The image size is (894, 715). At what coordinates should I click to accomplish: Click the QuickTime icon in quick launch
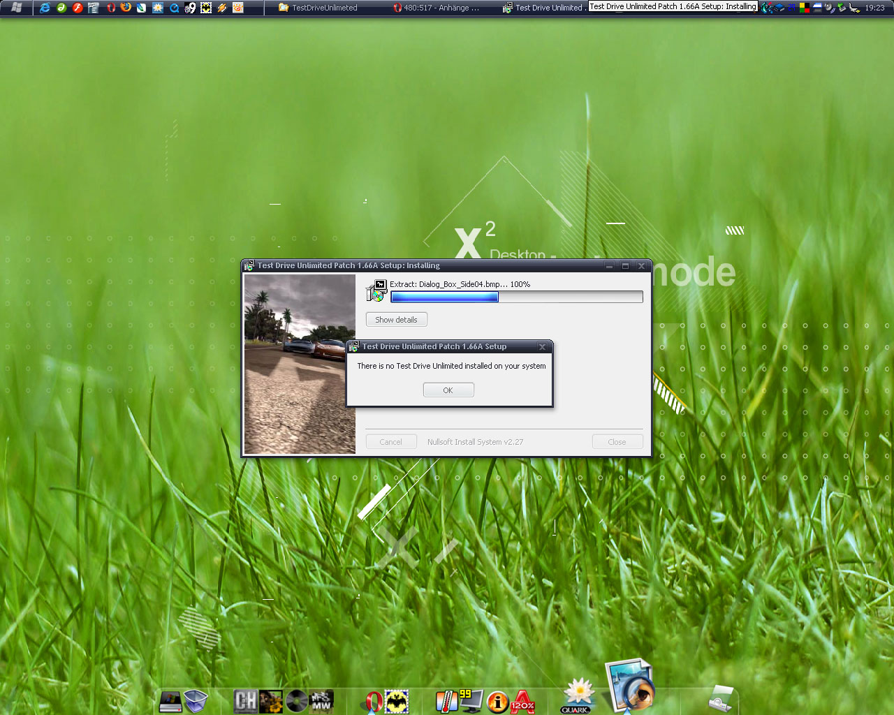[x=174, y=8]
